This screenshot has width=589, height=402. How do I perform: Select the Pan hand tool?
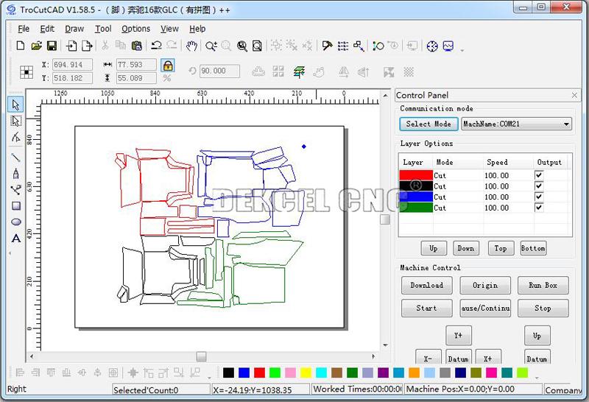click(x=191, y=46)
